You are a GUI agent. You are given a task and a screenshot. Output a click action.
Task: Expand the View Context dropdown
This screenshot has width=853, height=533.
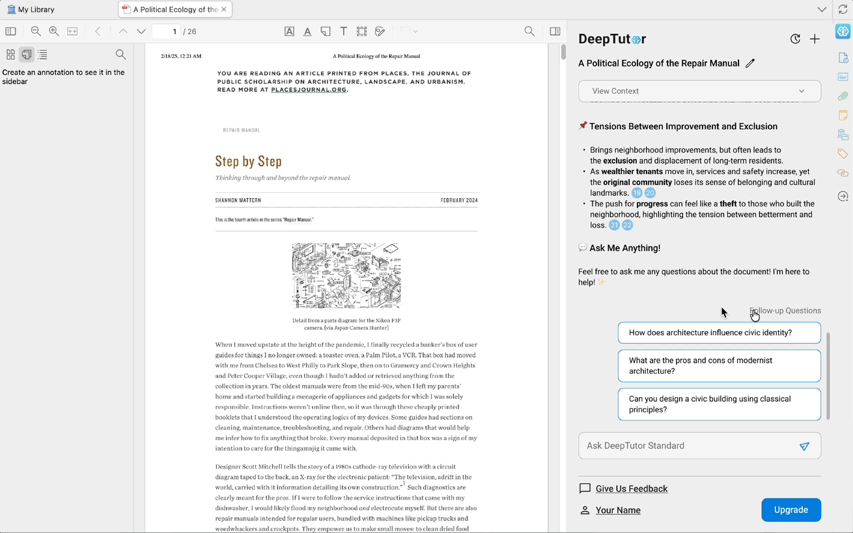(x=699, y=91)
